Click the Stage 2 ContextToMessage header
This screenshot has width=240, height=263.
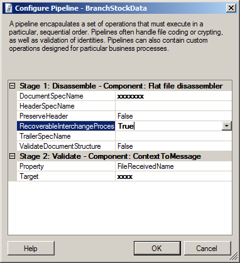110,156
